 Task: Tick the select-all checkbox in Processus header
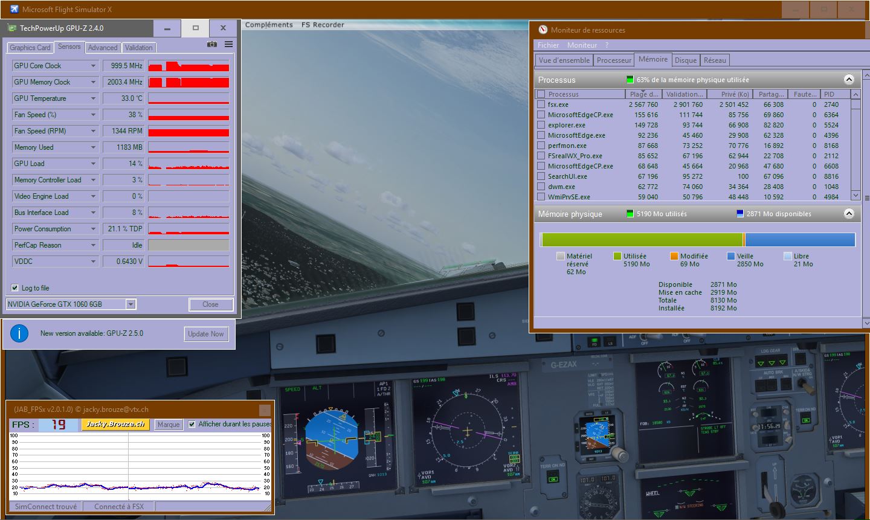(541, 94)
